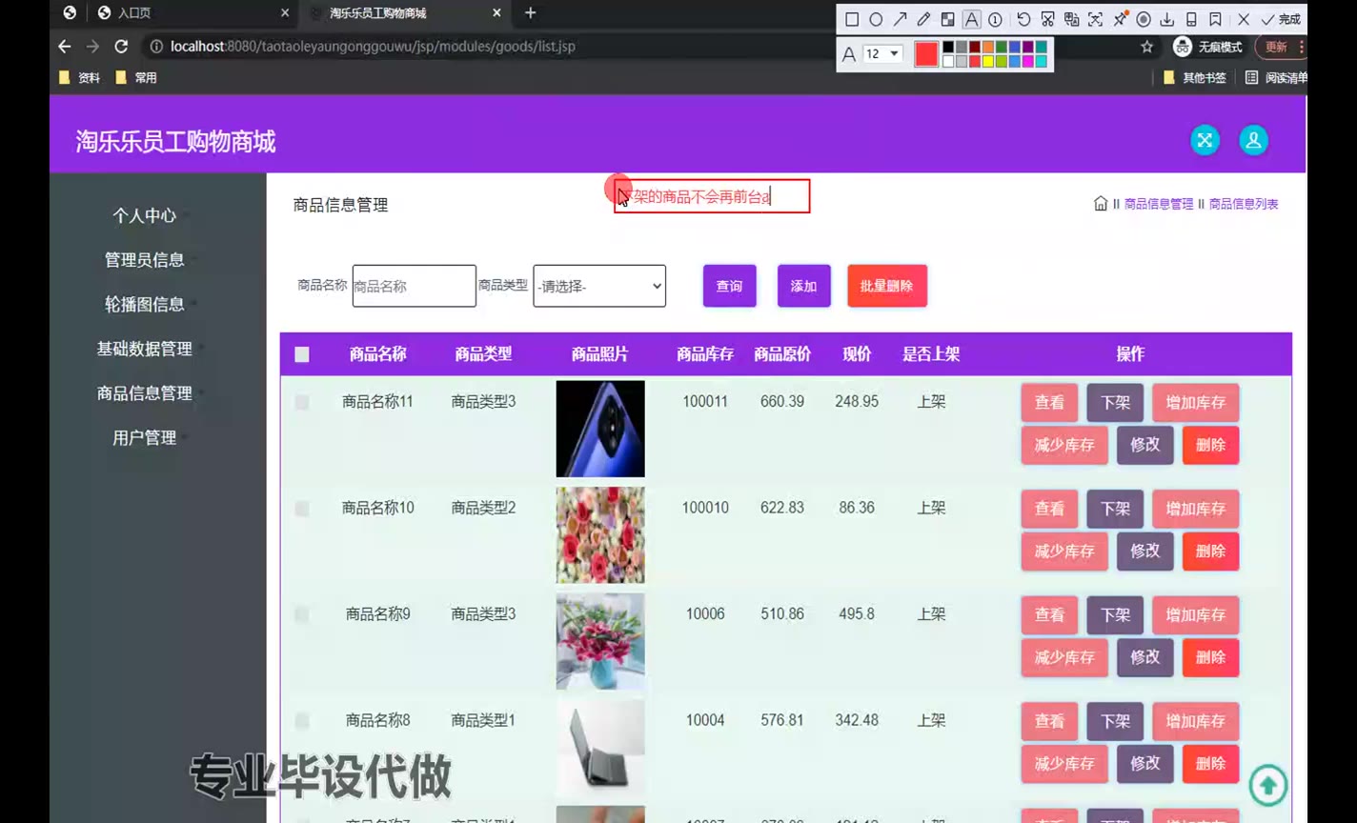Save the screenshot with download icon
This screenshot has width=1357, height=823.
pos(1167,19)
